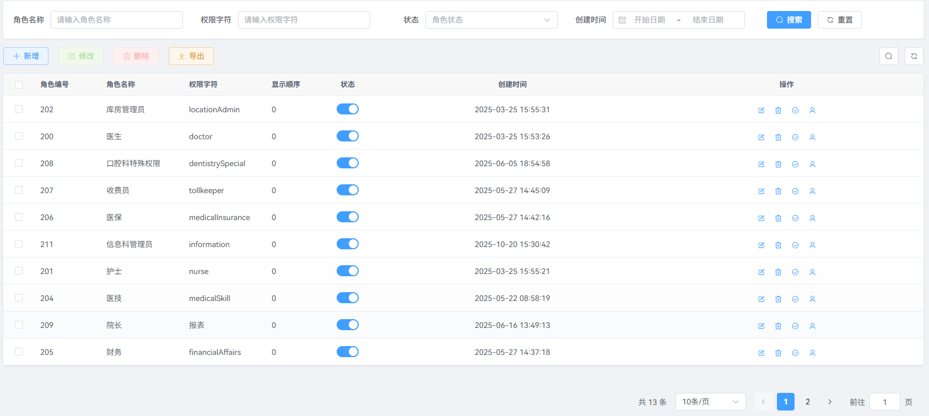Edit the 口腔科特殊权限 role pencil icon
The width and height of the screenshot is (929, 416).
[761, 164]
